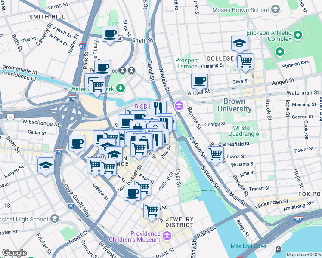Select the Jewelry District label
The height and width of the screenshot is (258, 322).
[x=180, y=222]
